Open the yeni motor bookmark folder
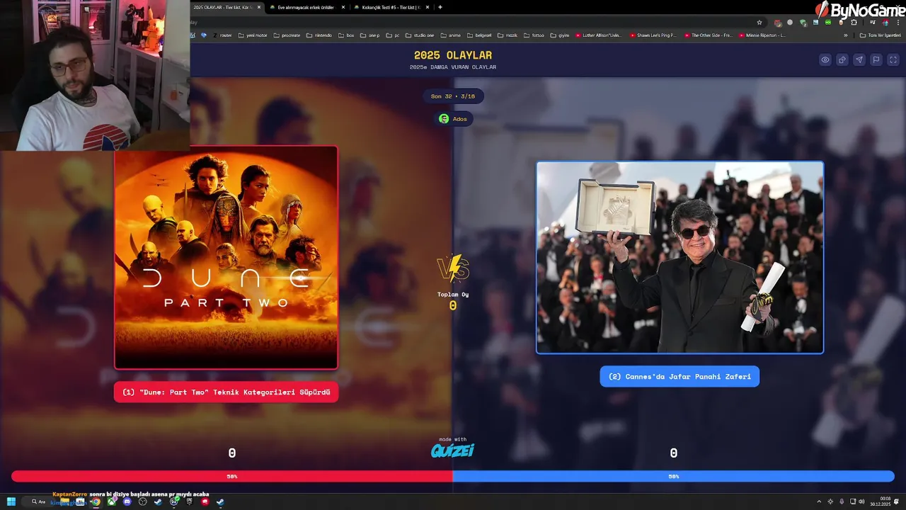906x510 pixels. click(253, 35)
